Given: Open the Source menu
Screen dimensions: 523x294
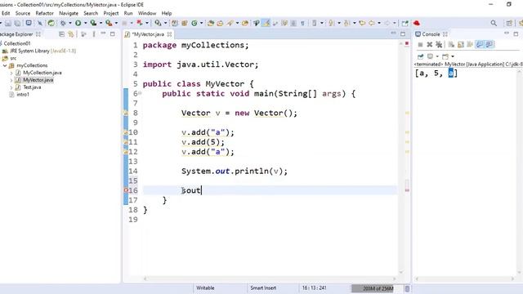Looking at the screenshot, I should click(x=23, y=13).
